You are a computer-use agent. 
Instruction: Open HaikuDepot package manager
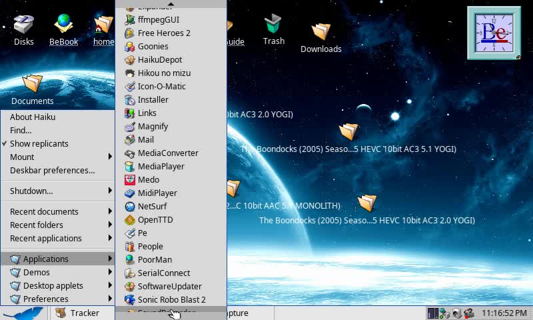171,60
